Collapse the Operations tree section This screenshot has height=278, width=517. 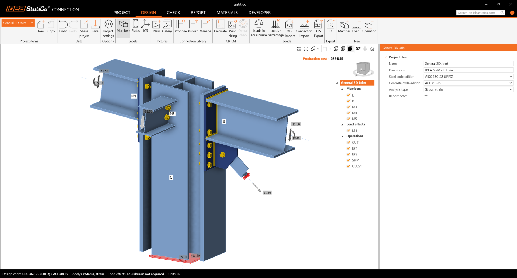pos(342,136)
